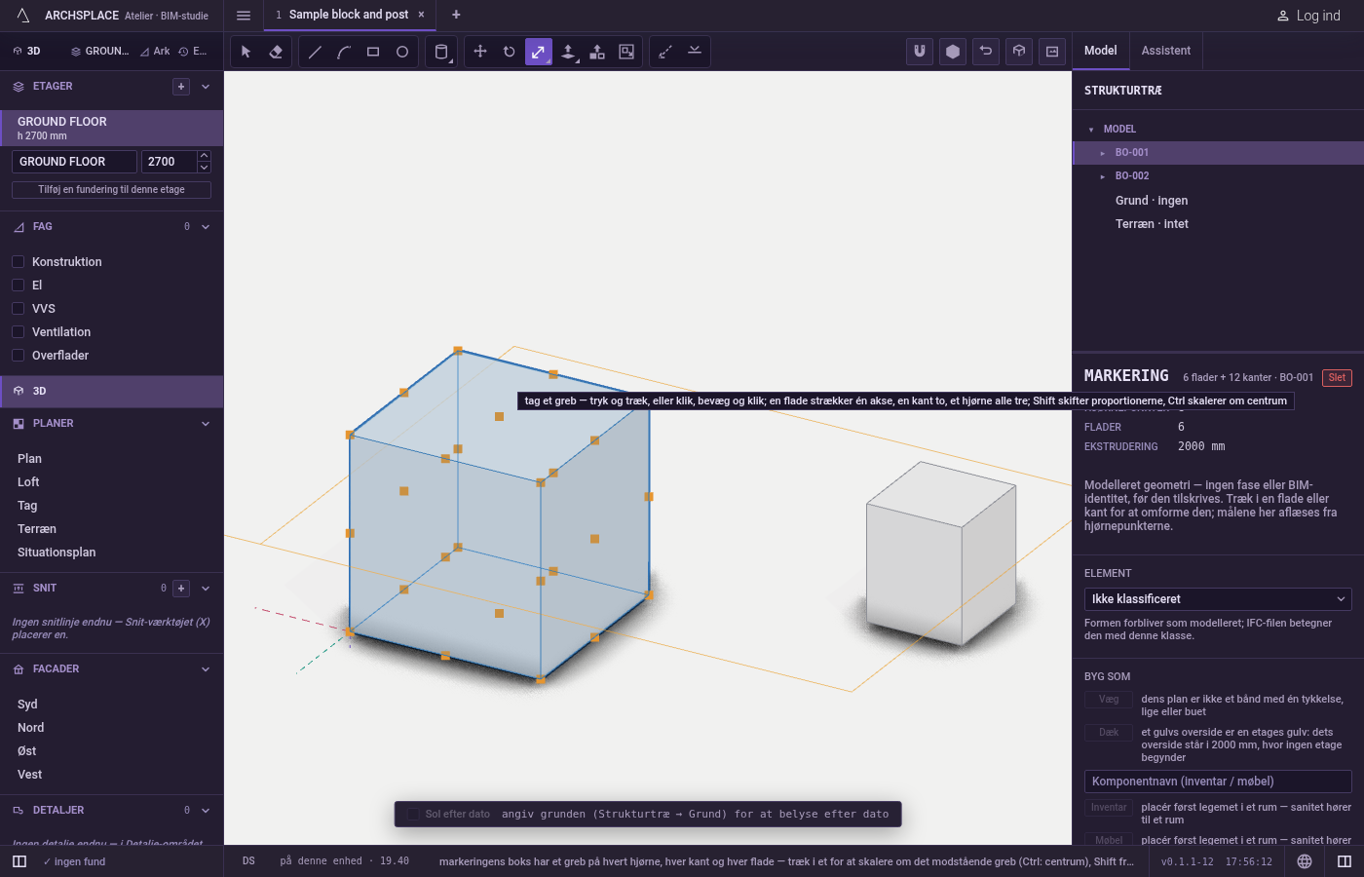
Task: Open the Model tab
Action: (x=1101, y=51)
